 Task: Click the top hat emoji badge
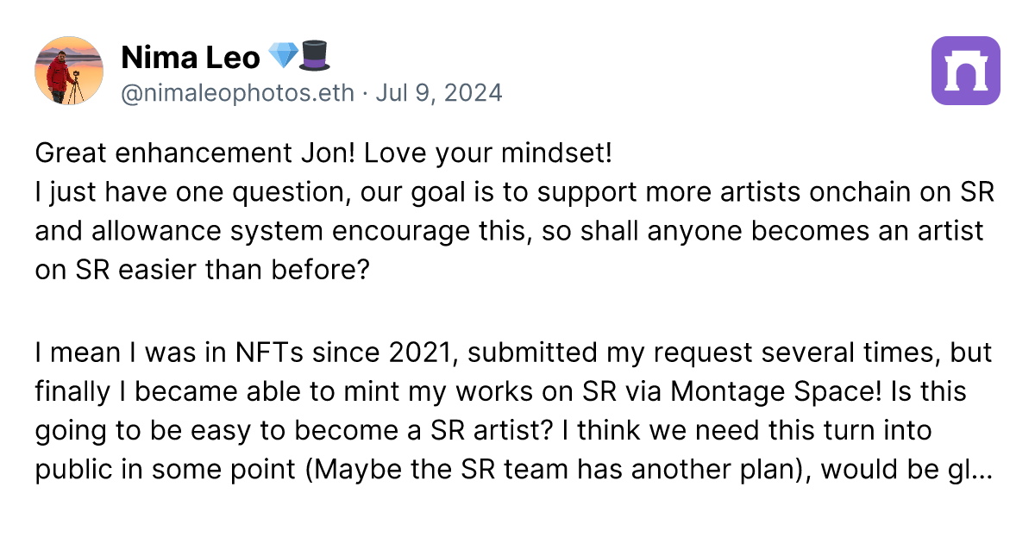click(x=314, y=58)
